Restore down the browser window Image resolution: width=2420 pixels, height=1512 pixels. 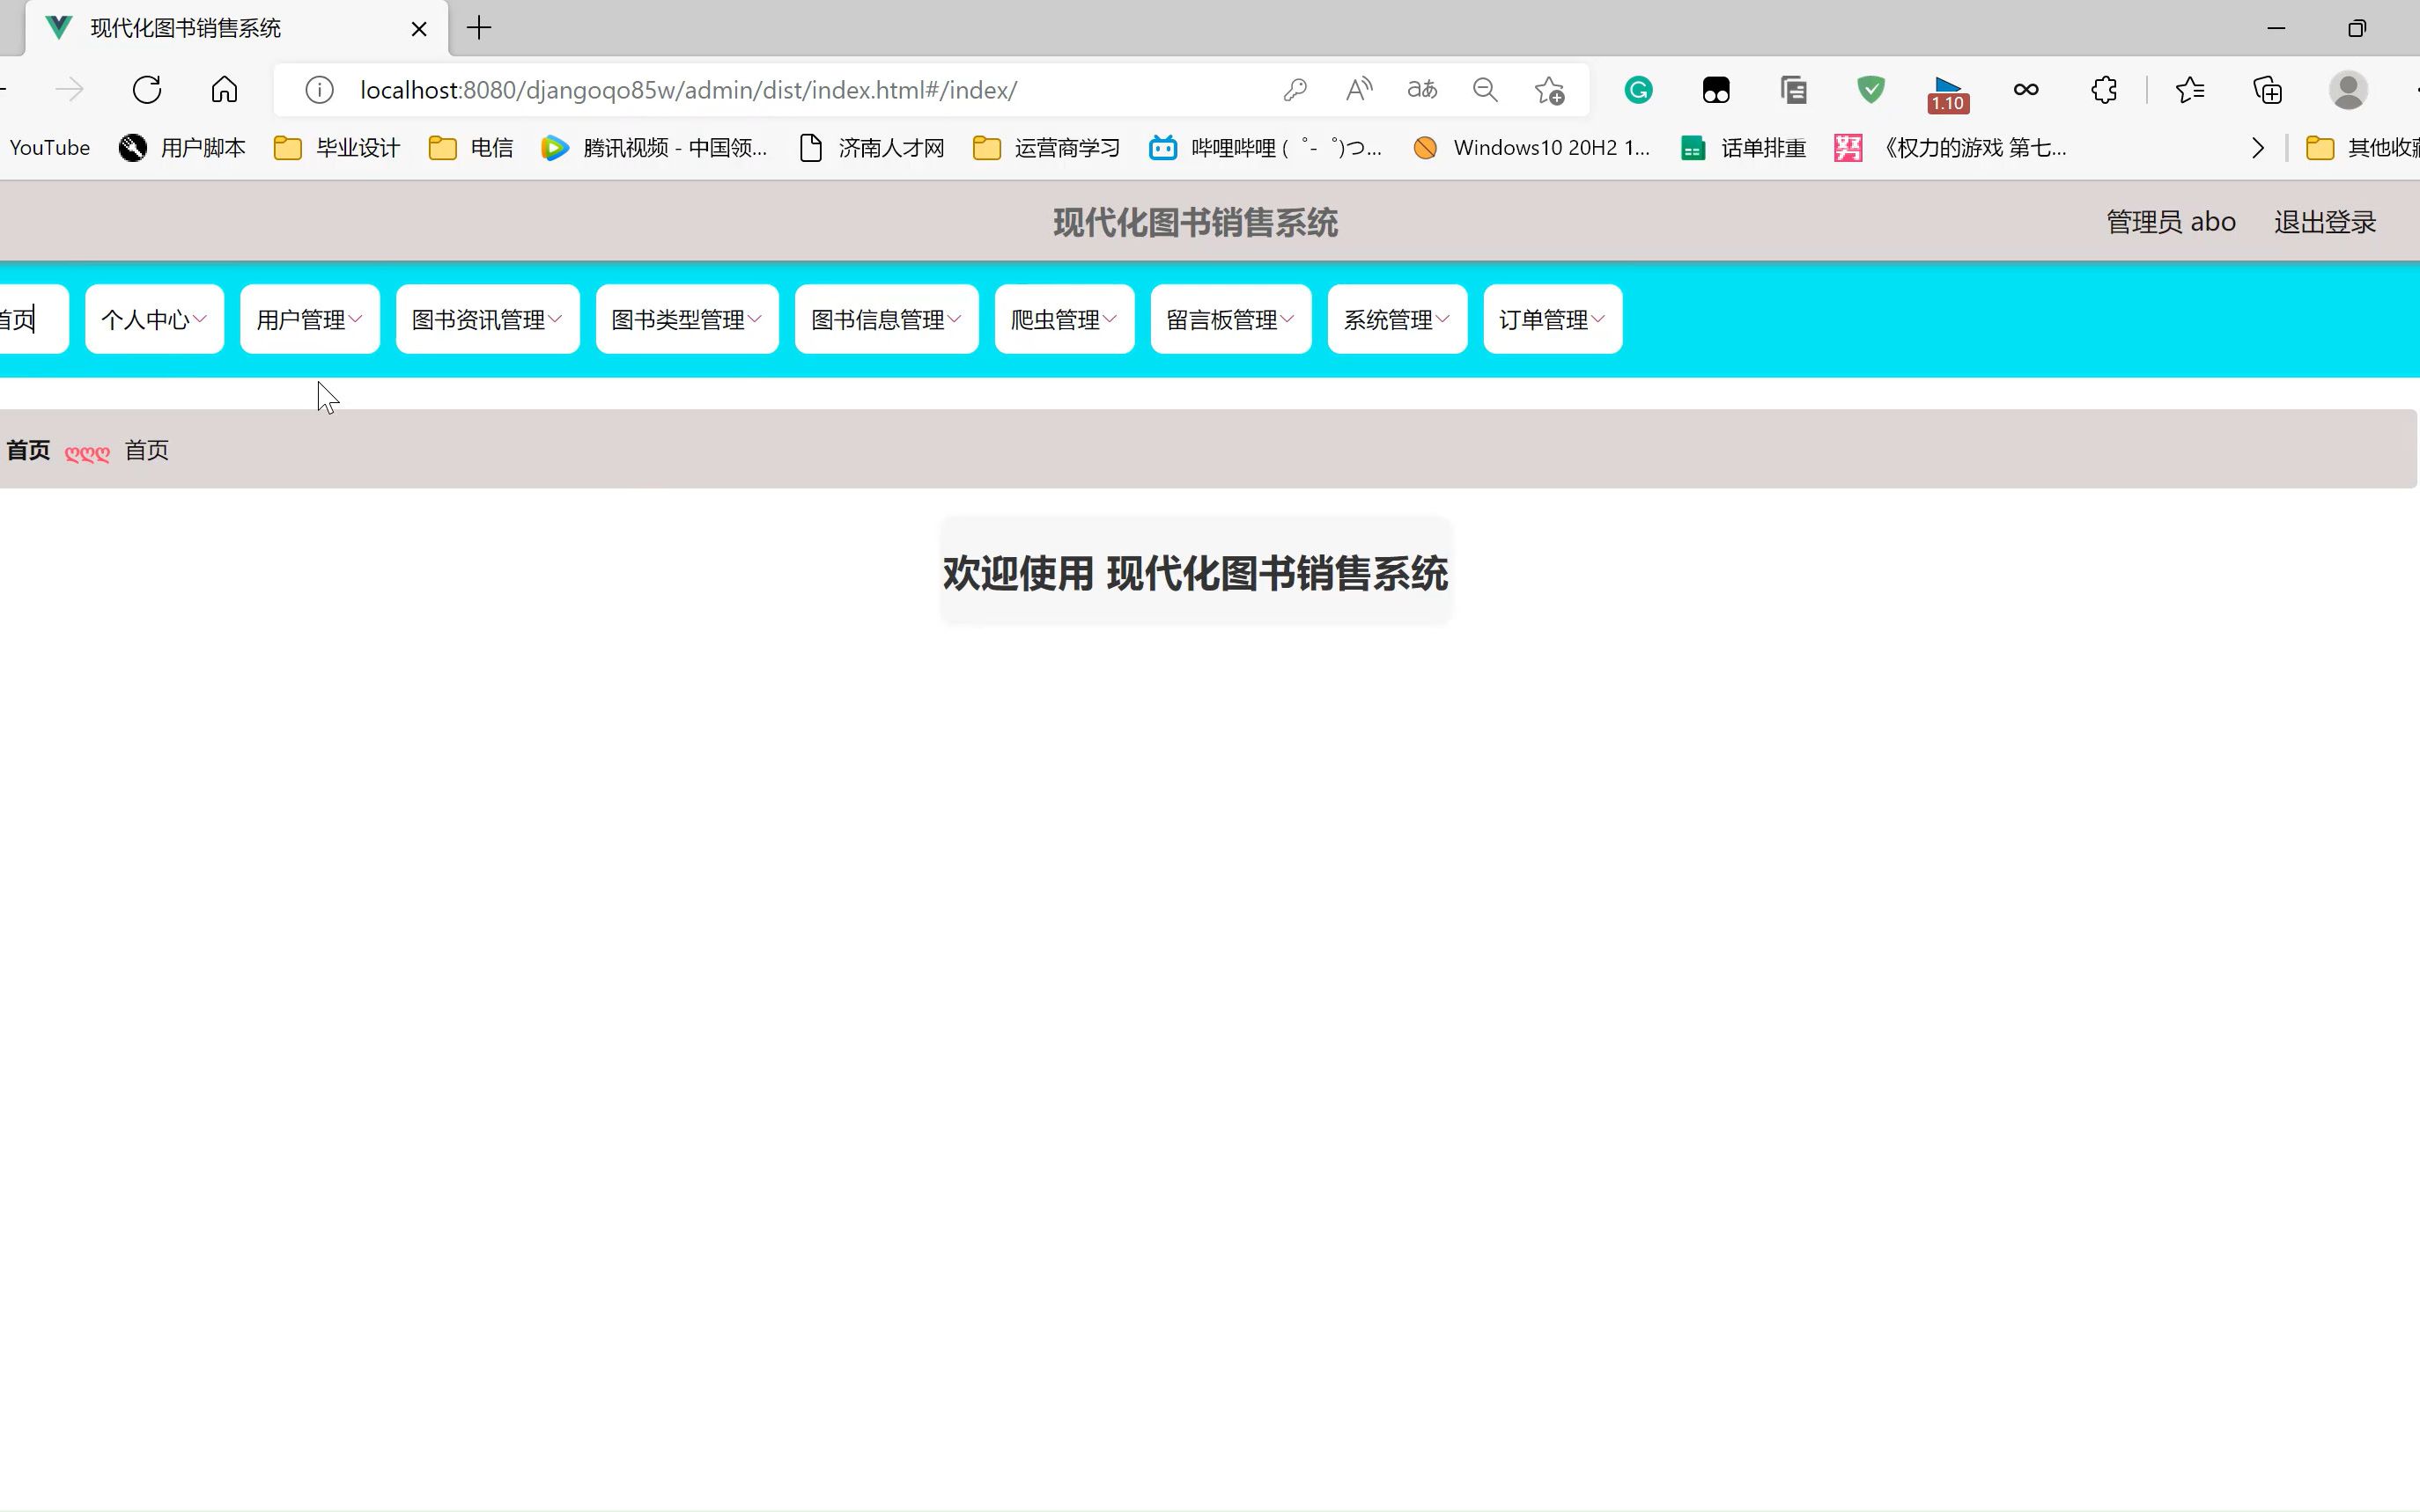pos(2356,28)
